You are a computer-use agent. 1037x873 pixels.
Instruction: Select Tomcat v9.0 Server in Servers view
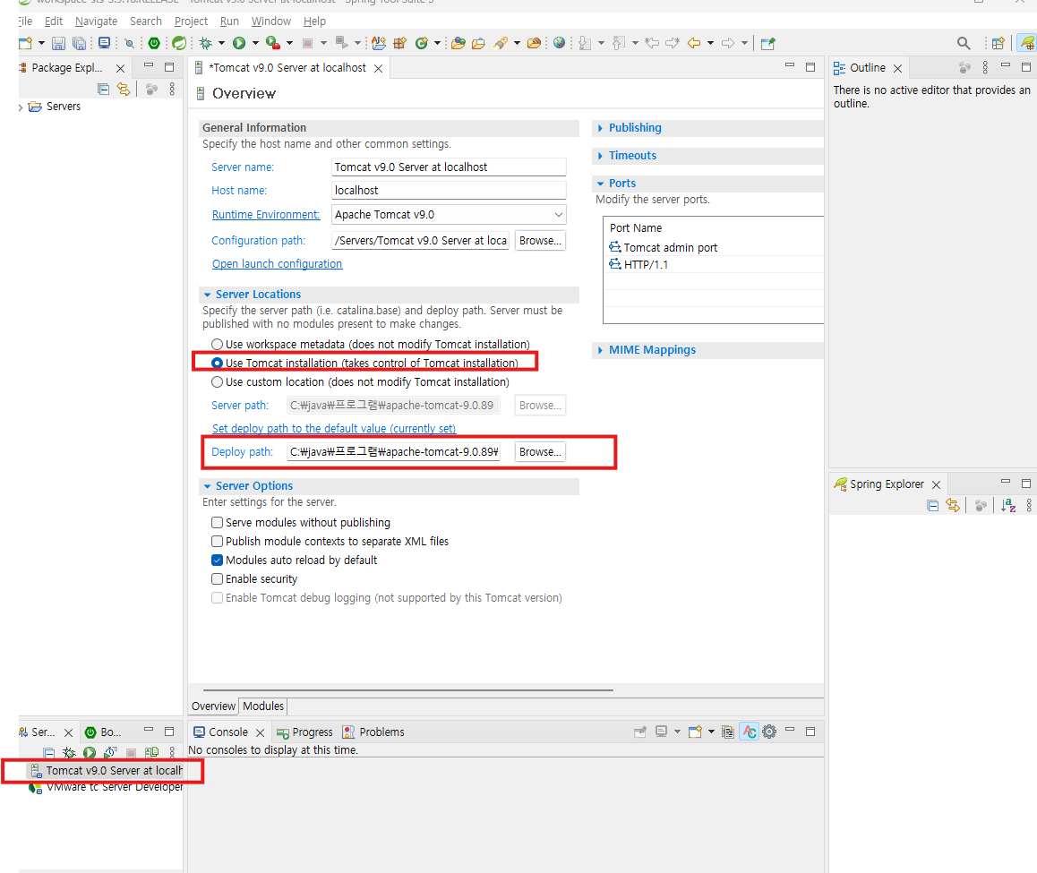pyautogui.click(x=106, y=771)
